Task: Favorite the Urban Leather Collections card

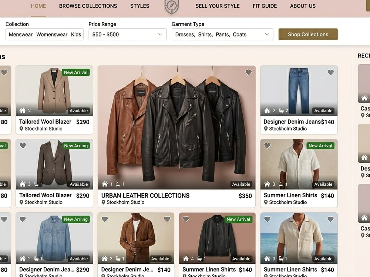Action: tap(249, 72)
